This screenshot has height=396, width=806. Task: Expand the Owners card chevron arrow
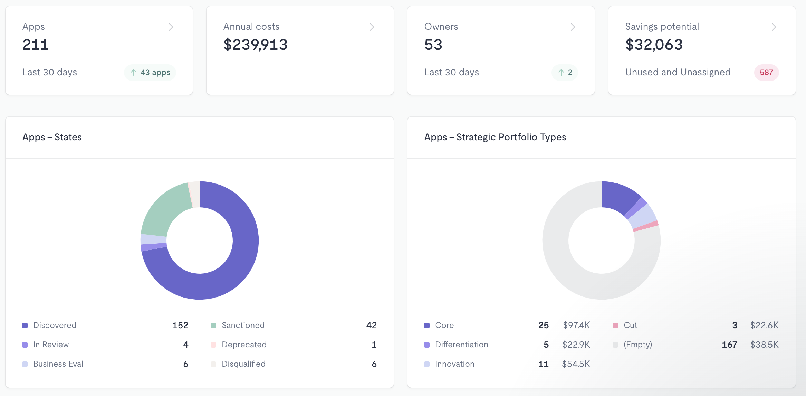(573, 27)
